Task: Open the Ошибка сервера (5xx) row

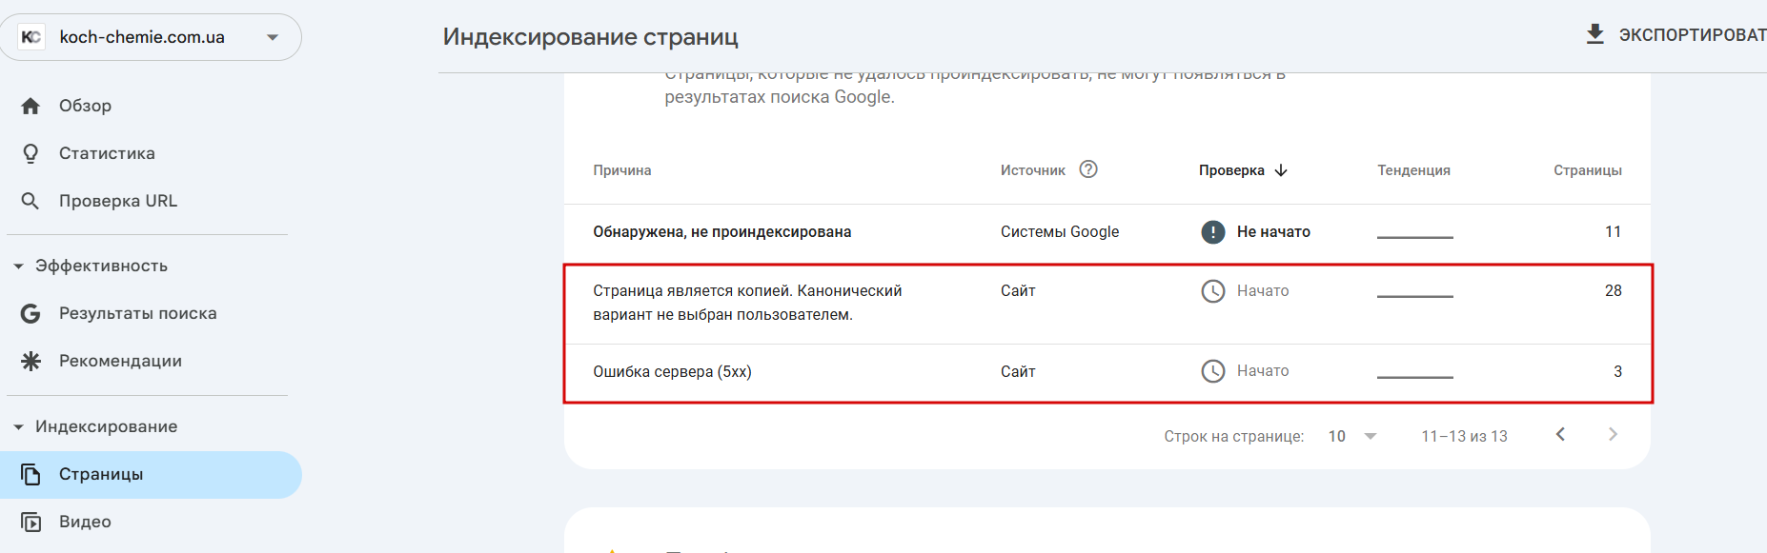Action: tap(672, 371)
